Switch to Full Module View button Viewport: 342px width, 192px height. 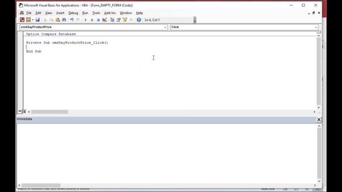24,111
